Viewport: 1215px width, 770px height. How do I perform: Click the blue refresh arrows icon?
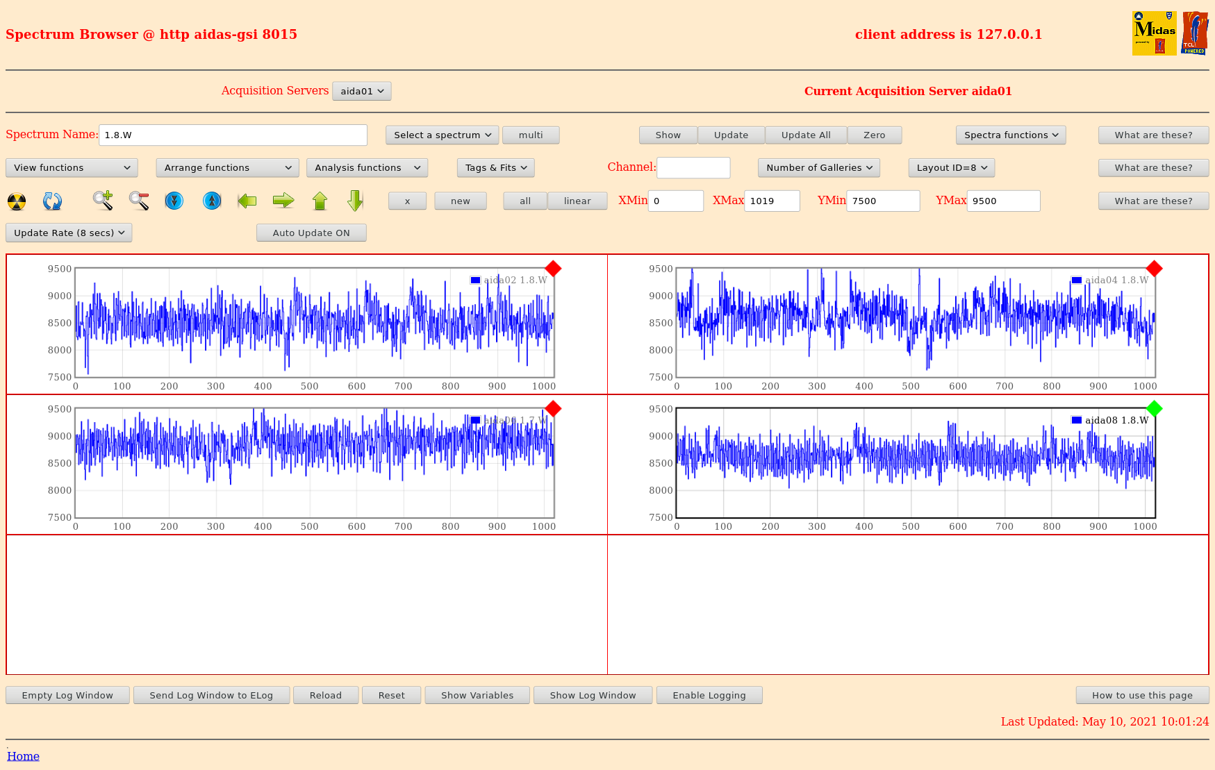coord(52,201)
